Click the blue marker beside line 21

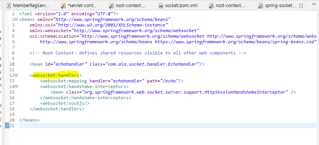(x=7, y=126)
